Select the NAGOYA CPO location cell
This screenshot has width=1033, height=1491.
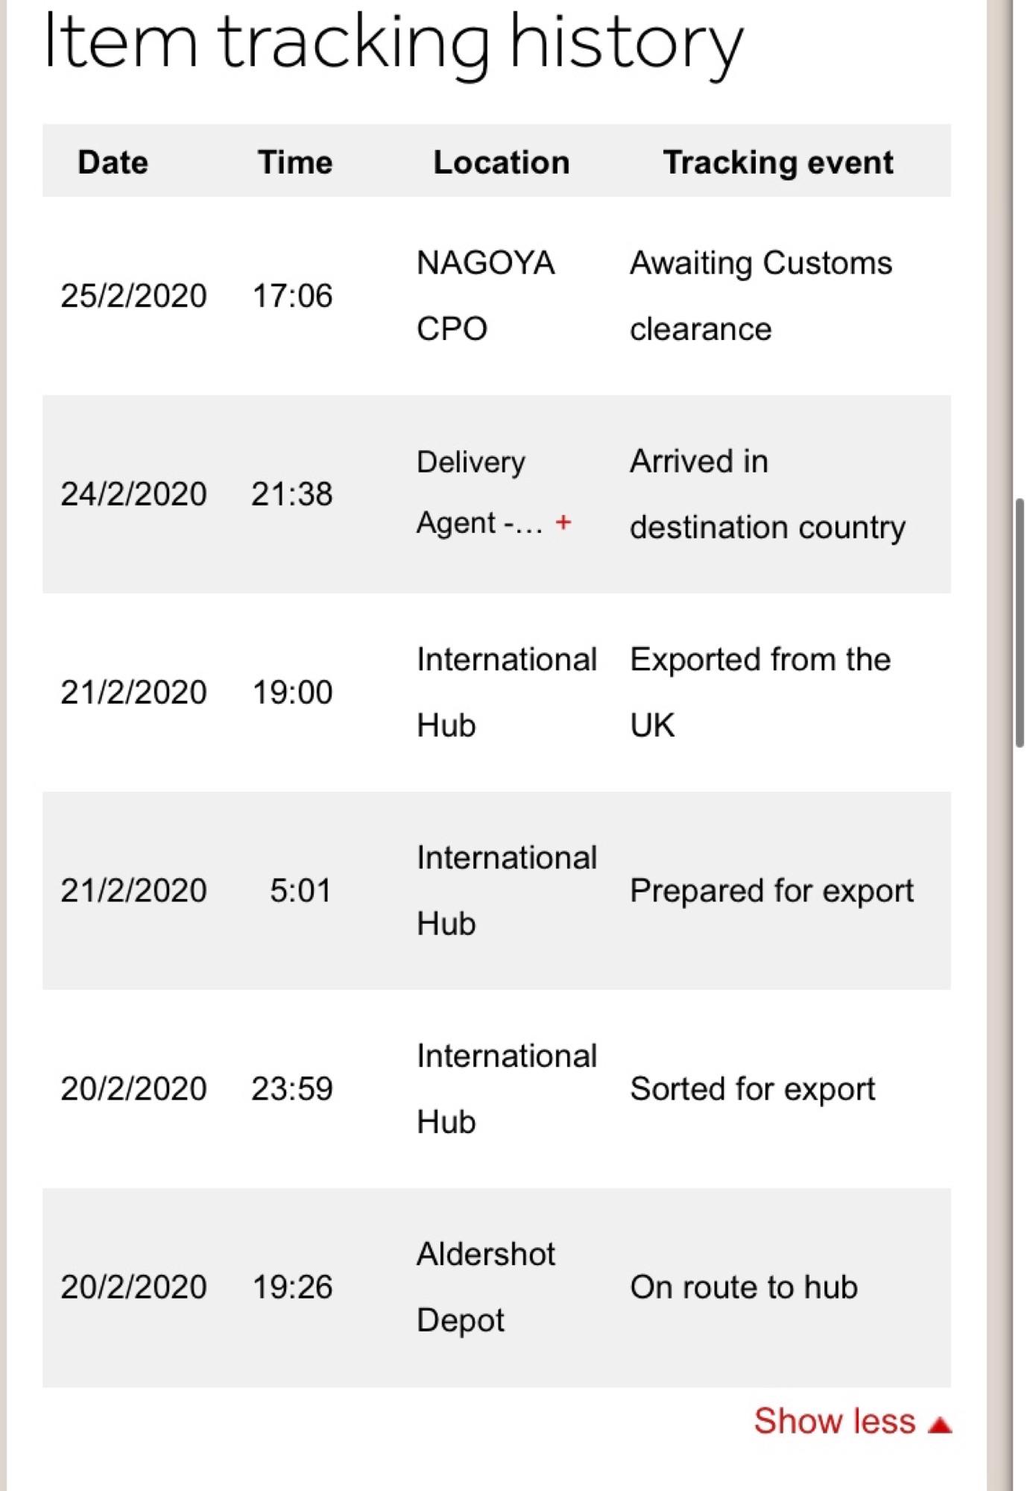tap(486, 295)
